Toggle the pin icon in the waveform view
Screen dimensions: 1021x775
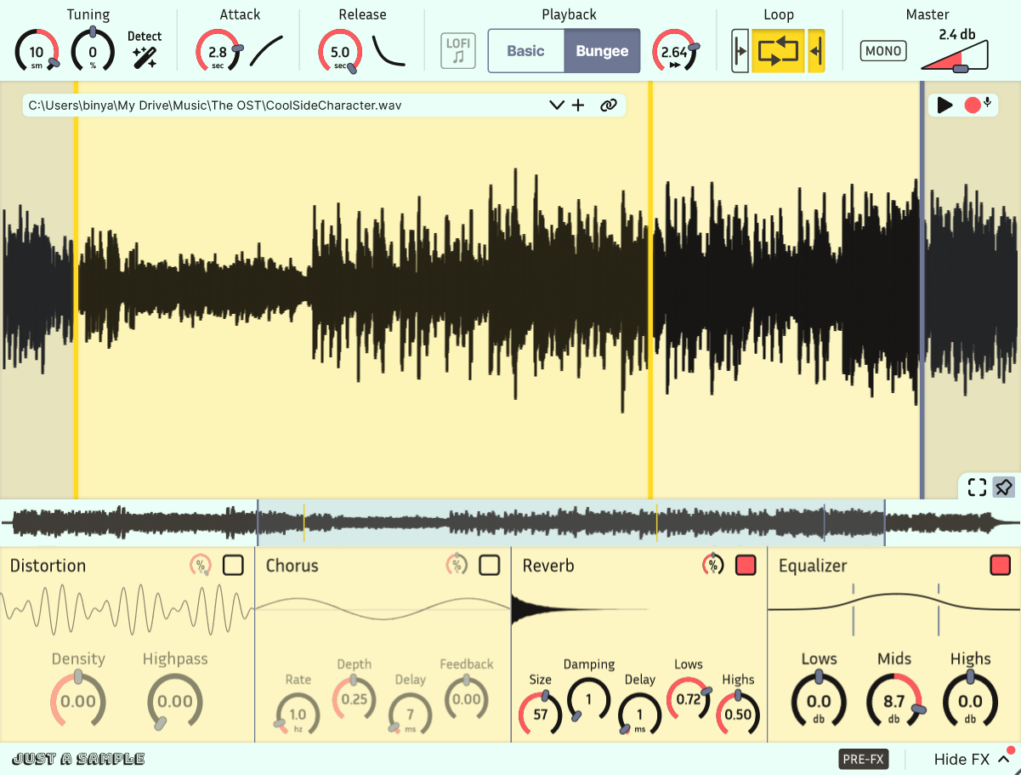[1004, 487]
